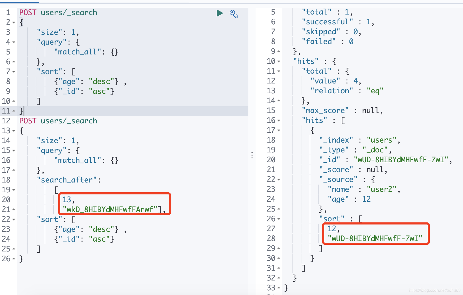The width and height of the screenshot is (463, 295).
Task: Click the closing fold marker on line 6
Action: [x=14, y=62]
